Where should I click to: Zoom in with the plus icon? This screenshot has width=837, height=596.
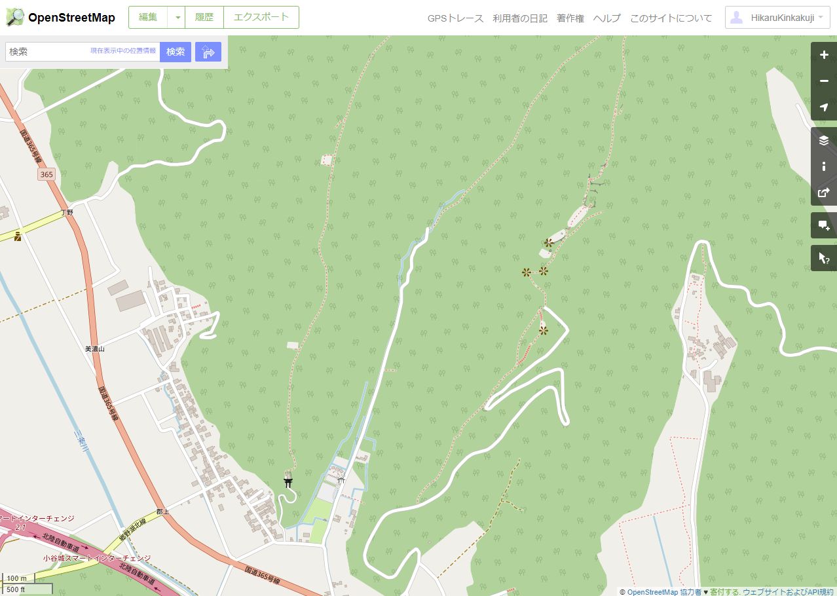click(824, 55)
